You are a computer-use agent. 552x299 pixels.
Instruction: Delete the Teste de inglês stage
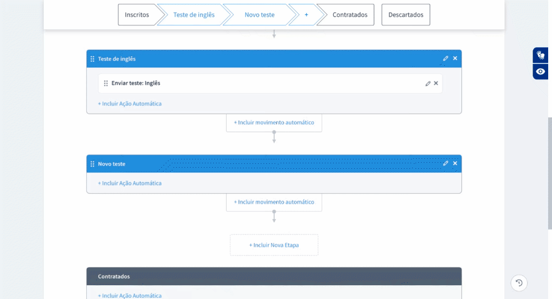[x=455, y=58]
